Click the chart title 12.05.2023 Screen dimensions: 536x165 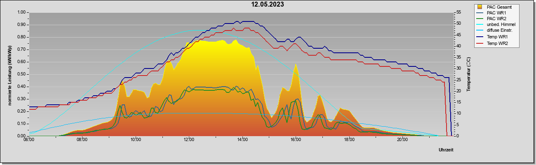tap(268, 5)
